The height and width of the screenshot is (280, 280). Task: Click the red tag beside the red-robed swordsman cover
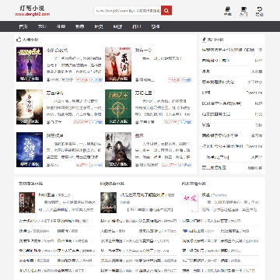pos(174,80)
